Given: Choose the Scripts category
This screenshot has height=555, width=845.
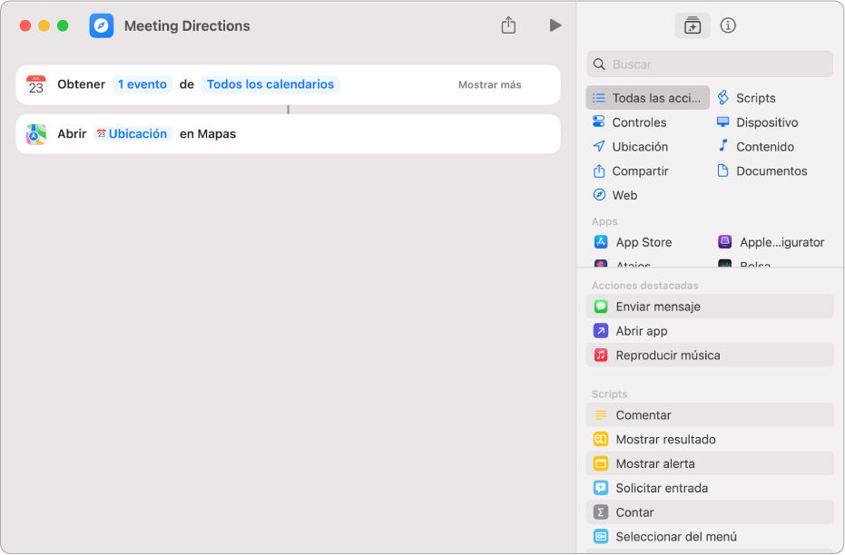Looking at the screenshot, I should (x=755, y=98).
